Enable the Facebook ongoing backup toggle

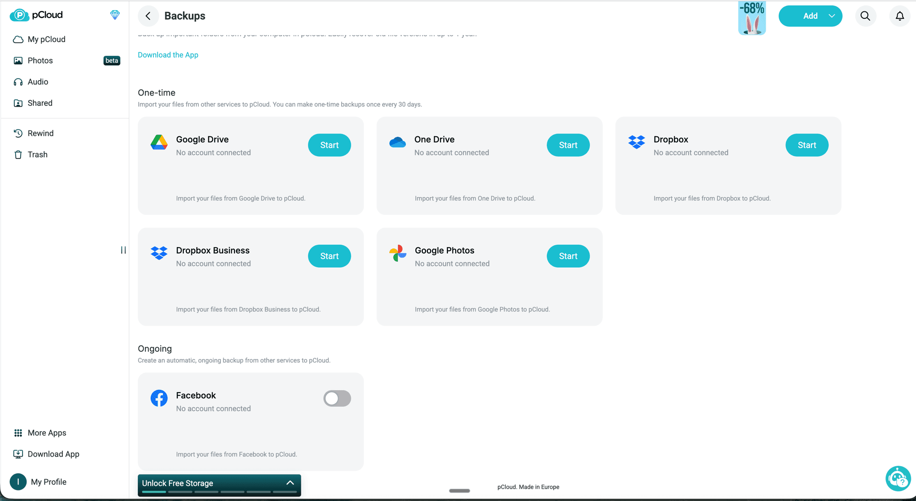[x=337, y=398]
